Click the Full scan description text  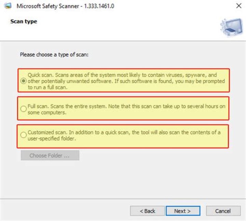pyautogui.click(x=126, y=109)
